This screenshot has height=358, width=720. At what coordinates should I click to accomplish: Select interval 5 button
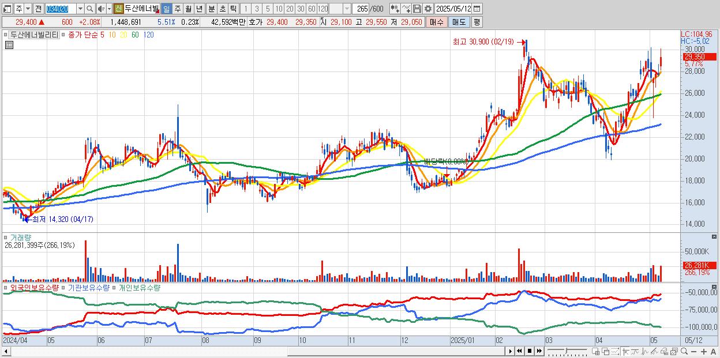click(x=268, y=9)
